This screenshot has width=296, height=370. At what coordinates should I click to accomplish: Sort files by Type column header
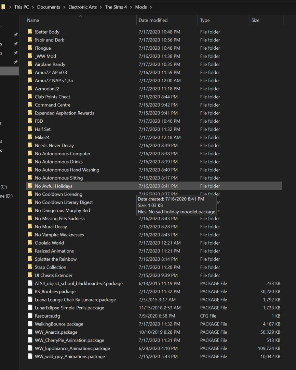(x=223, y=20)
